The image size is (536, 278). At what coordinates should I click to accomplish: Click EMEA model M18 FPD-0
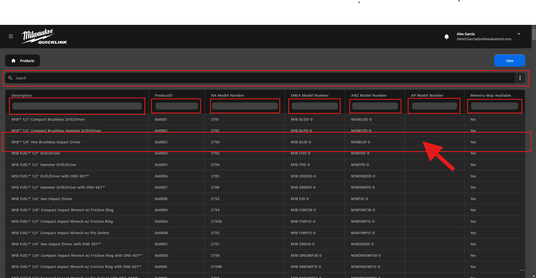click(300, 165)
